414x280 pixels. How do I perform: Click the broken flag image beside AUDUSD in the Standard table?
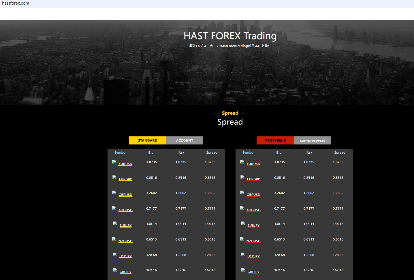[x=114, y=208]
